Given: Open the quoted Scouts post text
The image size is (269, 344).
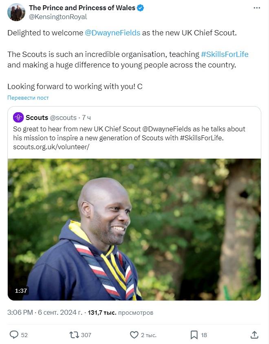Looking at the screenshot, I should (x=129, y=137).
